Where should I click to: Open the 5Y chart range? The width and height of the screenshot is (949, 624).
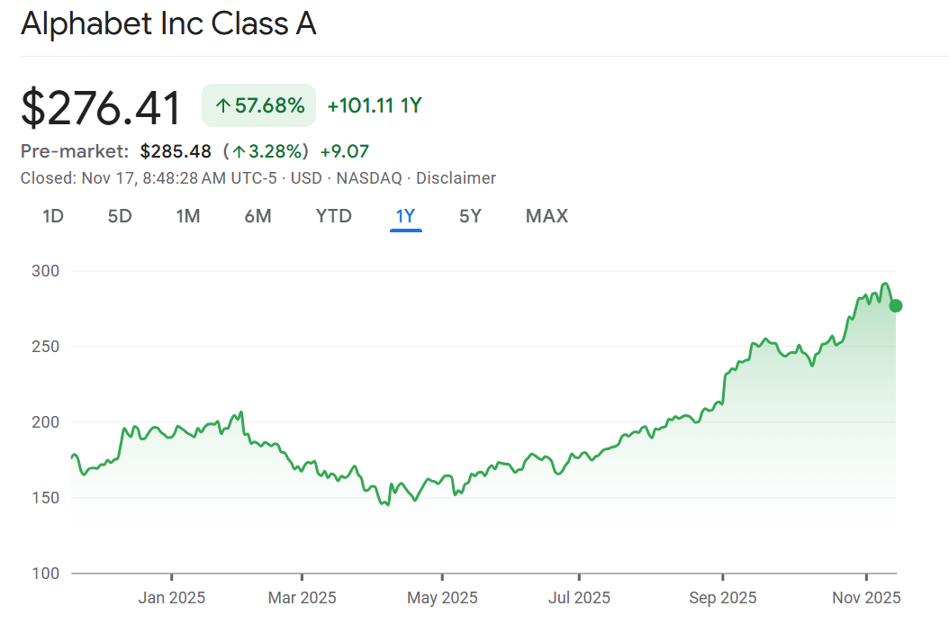pyautogui.click(x=470, y=216)
